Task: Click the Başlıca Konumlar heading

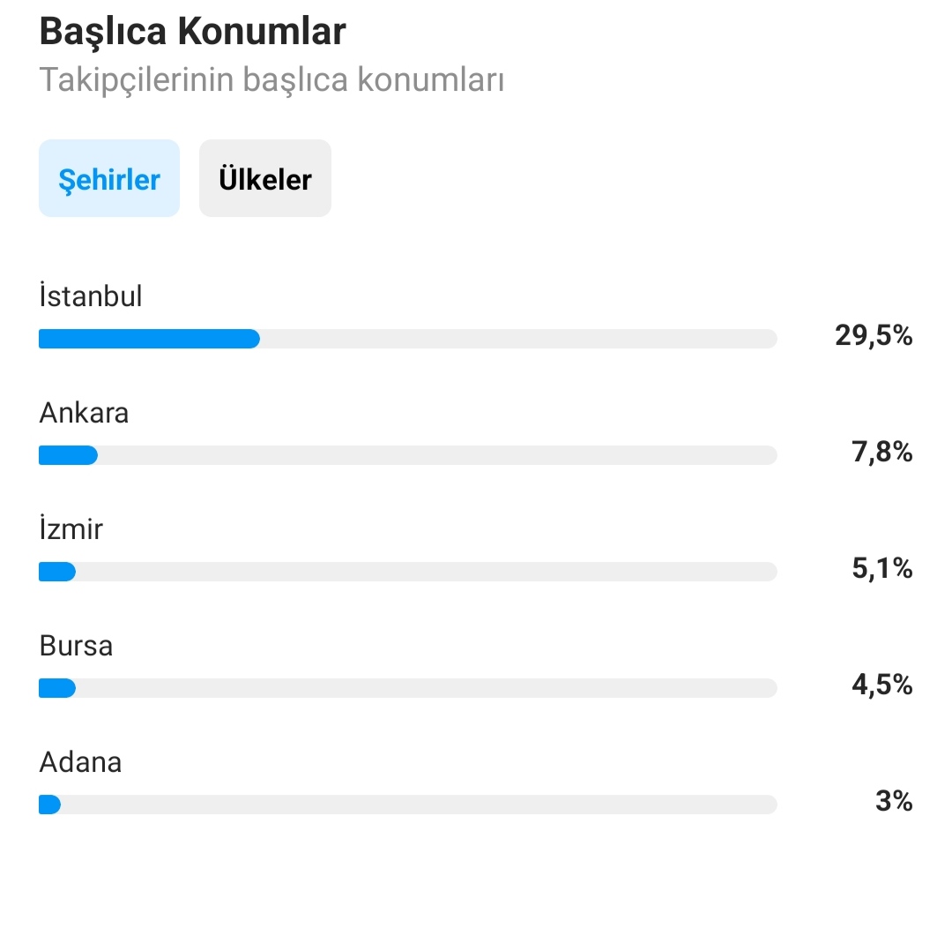Action: coord(192,31)
